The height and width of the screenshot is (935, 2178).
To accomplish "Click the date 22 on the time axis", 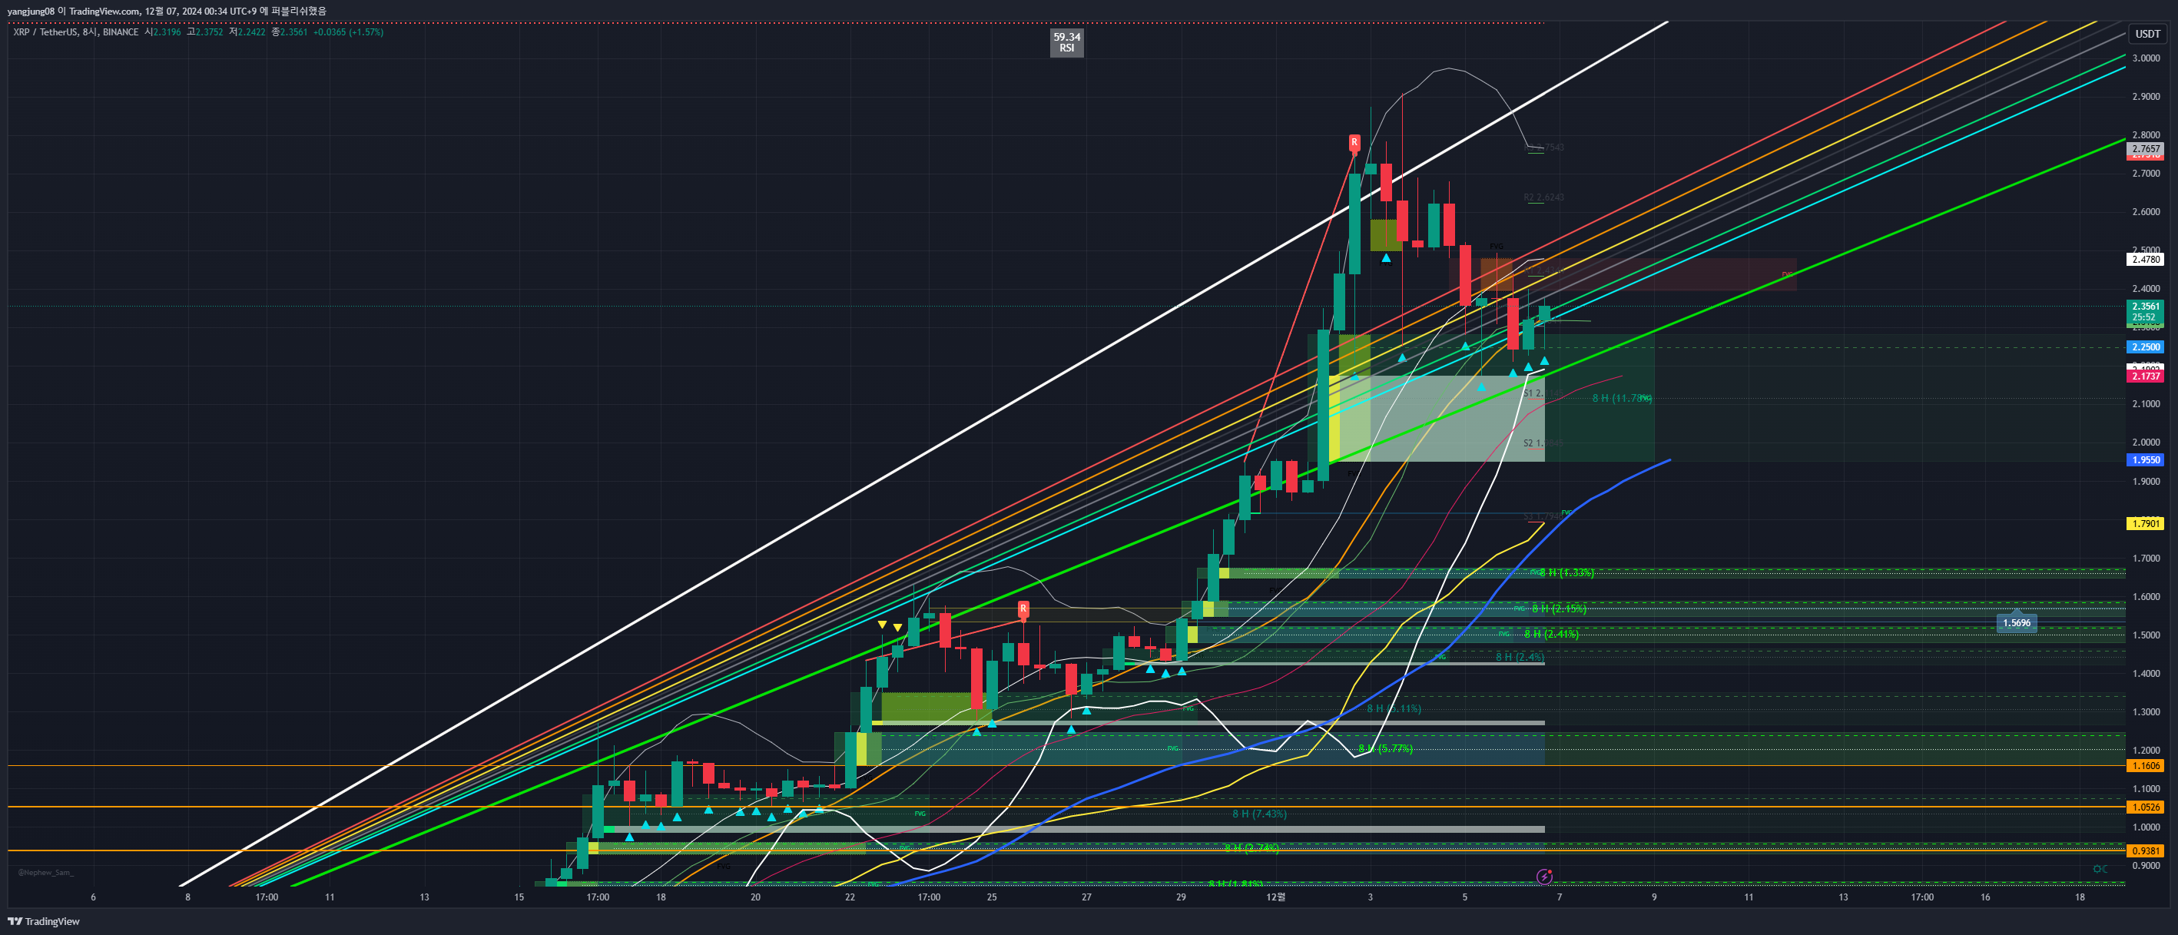I will [x=850, y=897].
